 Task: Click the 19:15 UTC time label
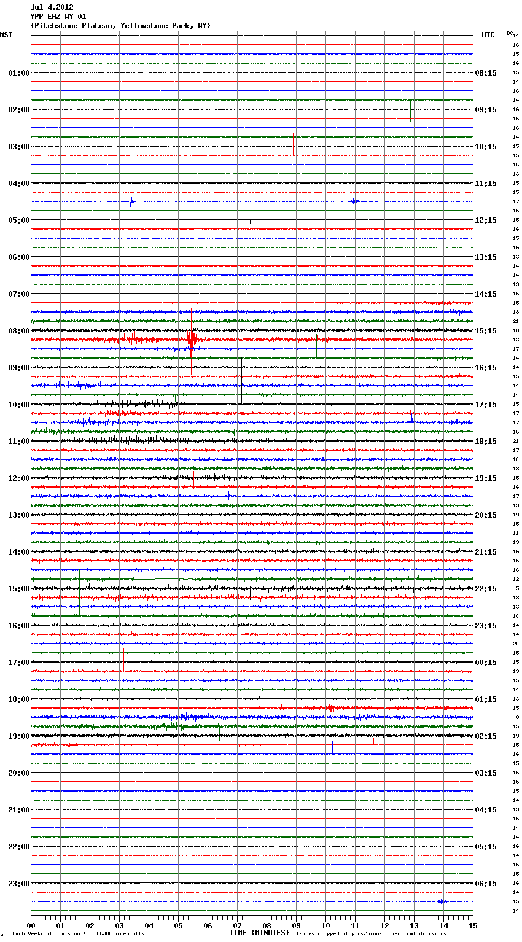486,478
